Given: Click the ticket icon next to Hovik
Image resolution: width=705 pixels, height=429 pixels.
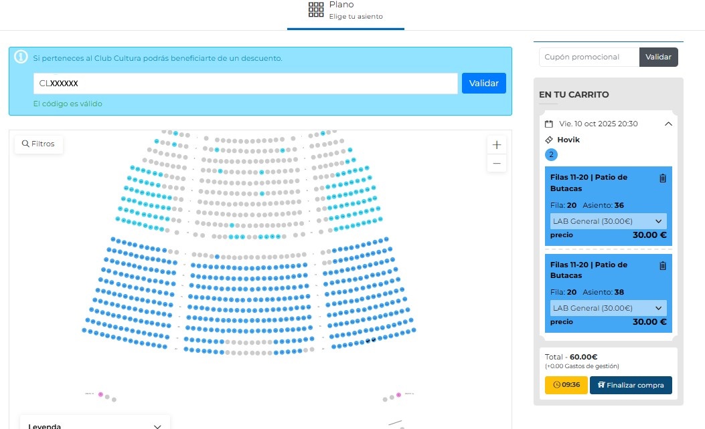Looking at the screenshot, I should click(x=549, y=140).
